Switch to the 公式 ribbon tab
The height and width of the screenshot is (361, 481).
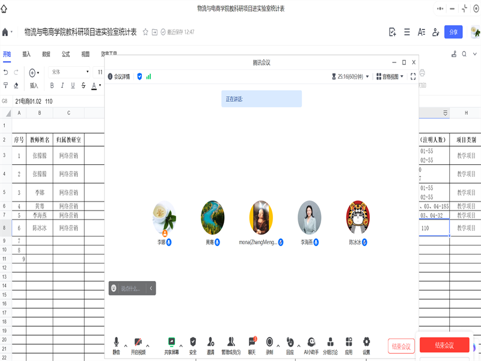66,54
